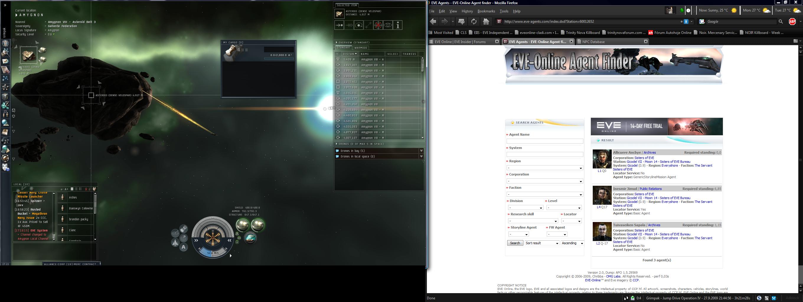Click the Orbit icon in Selected Item
Viewport: 803px width, 302px height.
[x=358, y=25]
